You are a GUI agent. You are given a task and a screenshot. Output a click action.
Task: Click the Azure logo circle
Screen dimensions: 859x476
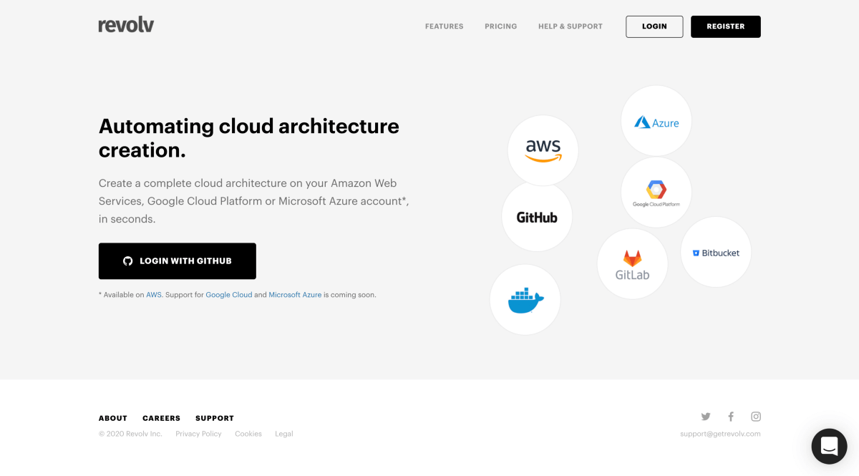coord(656,122)
